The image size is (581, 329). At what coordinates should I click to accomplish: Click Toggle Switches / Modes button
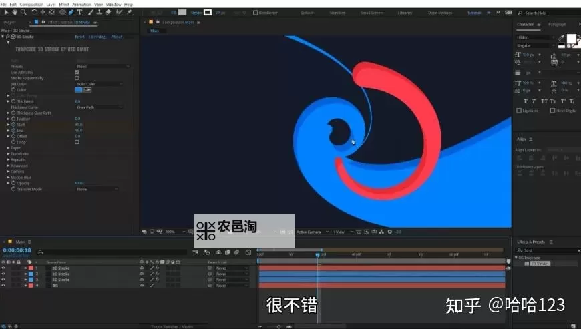tap(172, 326)
